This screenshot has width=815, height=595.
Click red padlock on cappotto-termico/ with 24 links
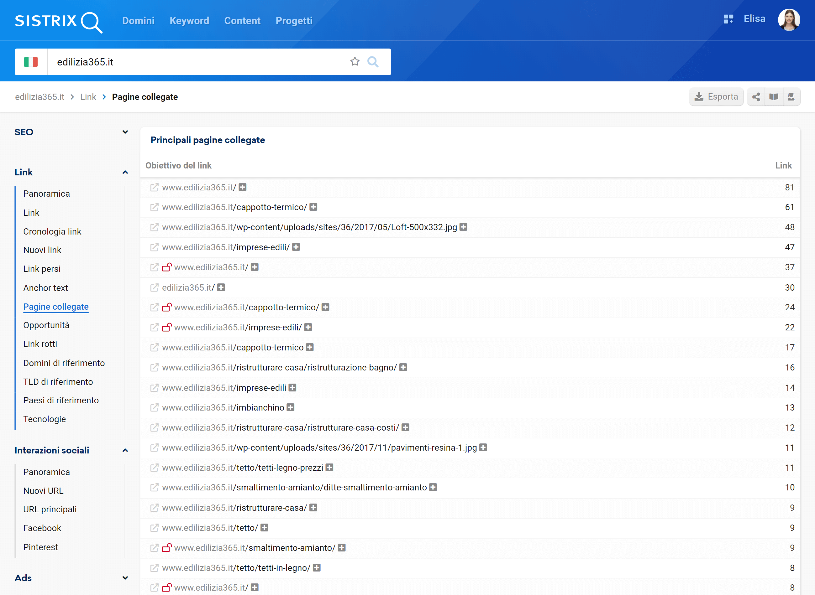coord(166,307)
